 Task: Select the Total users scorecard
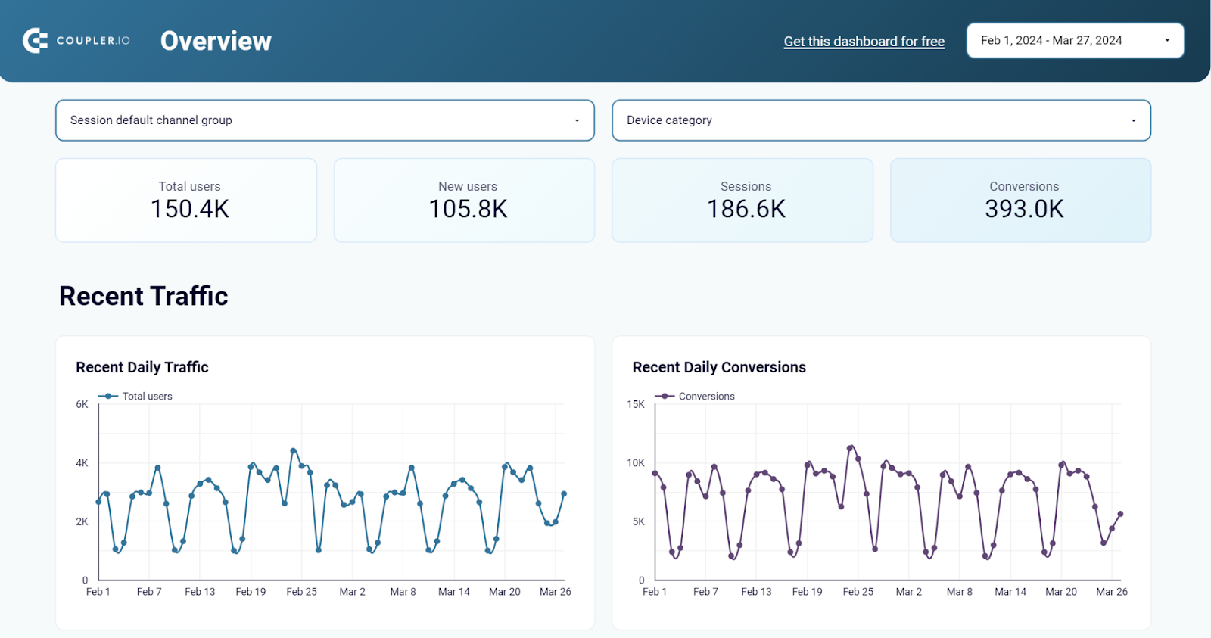186,201
